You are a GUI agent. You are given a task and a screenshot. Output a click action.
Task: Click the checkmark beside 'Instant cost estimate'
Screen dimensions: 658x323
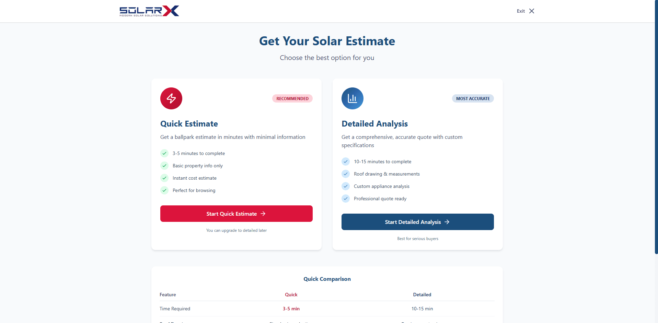point(164,178)
